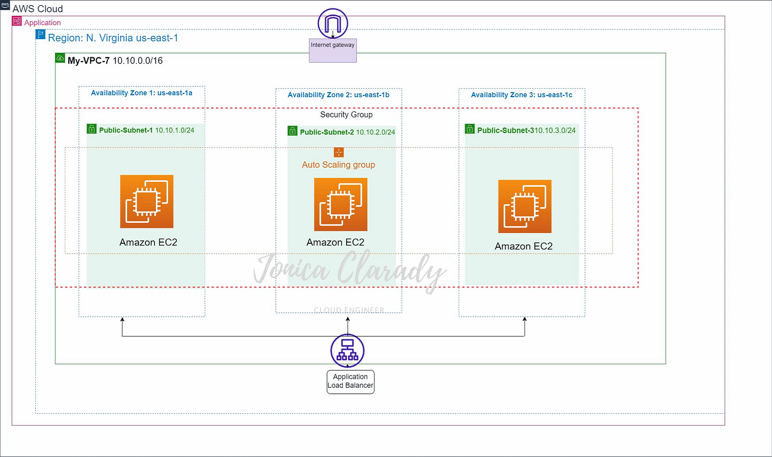Viewport: 772px width, 457px height.
Task: Select the Public-Subnet-1 lock icon
Action: coord(92,128)
